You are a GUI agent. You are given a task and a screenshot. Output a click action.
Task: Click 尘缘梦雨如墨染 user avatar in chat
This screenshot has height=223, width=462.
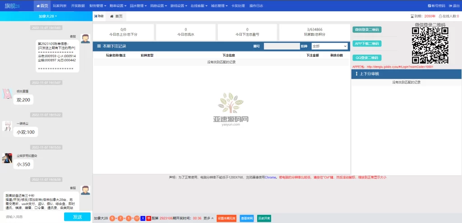(7, 158)
